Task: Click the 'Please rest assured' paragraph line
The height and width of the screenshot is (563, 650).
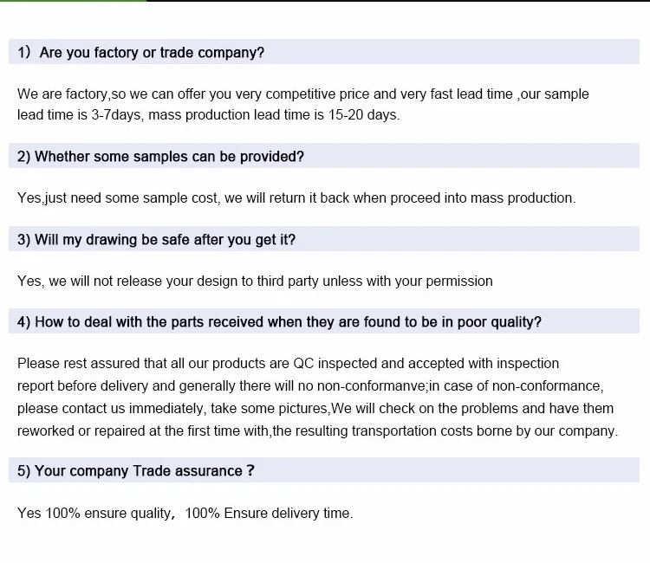Action: coord(288,363)
